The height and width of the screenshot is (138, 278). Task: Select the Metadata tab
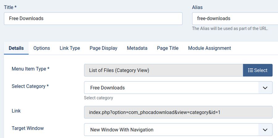click(x=137, y=48)
